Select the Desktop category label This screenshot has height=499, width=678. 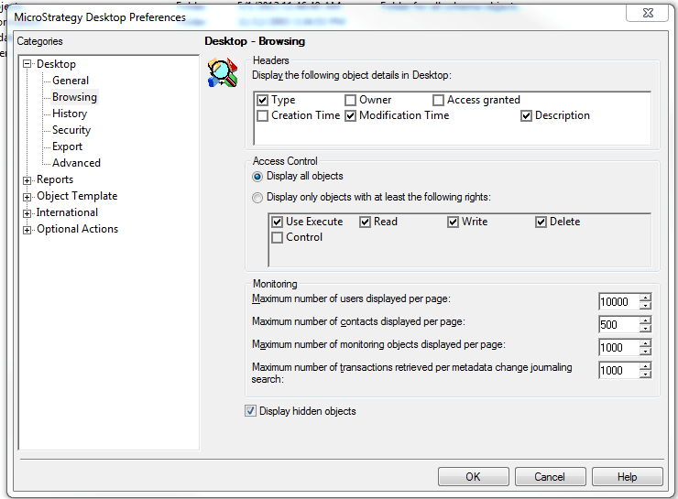[x=56, y=64]
